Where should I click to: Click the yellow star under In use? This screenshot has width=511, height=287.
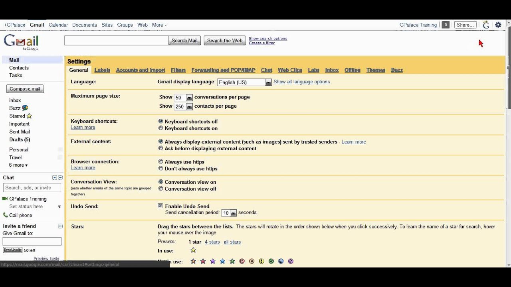point(193,250)
